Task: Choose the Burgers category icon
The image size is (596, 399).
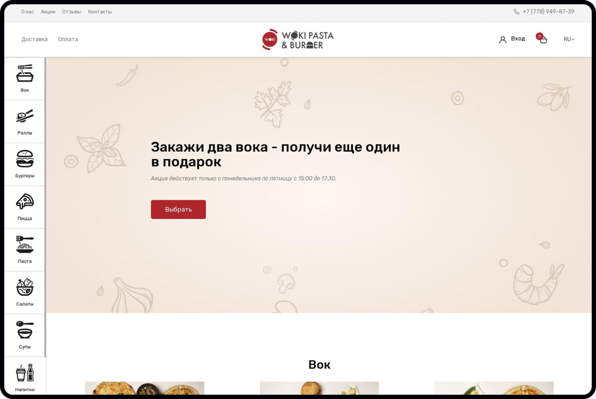Action: [25, 159]
